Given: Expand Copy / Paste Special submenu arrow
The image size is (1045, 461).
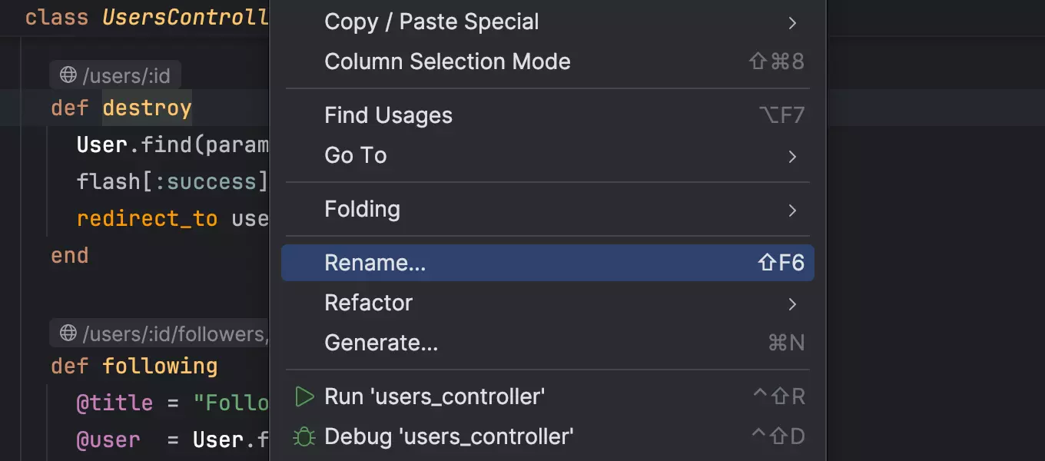Looking at the screenshot, I should (x=792, y=23).
